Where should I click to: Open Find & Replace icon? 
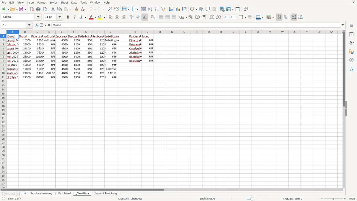(x=110, y=9)
